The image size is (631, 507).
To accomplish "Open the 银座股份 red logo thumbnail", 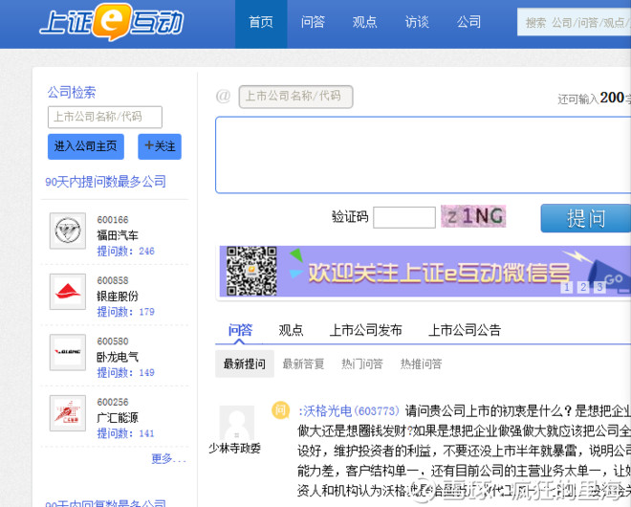I will 68,292.
